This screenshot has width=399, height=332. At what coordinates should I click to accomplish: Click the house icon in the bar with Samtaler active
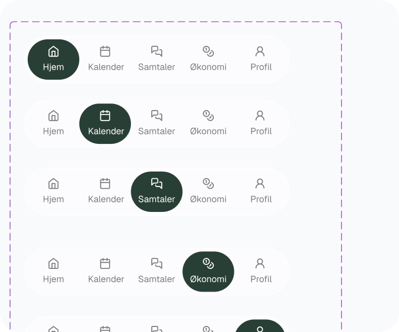pyautogui.click(x=53, y=183)
